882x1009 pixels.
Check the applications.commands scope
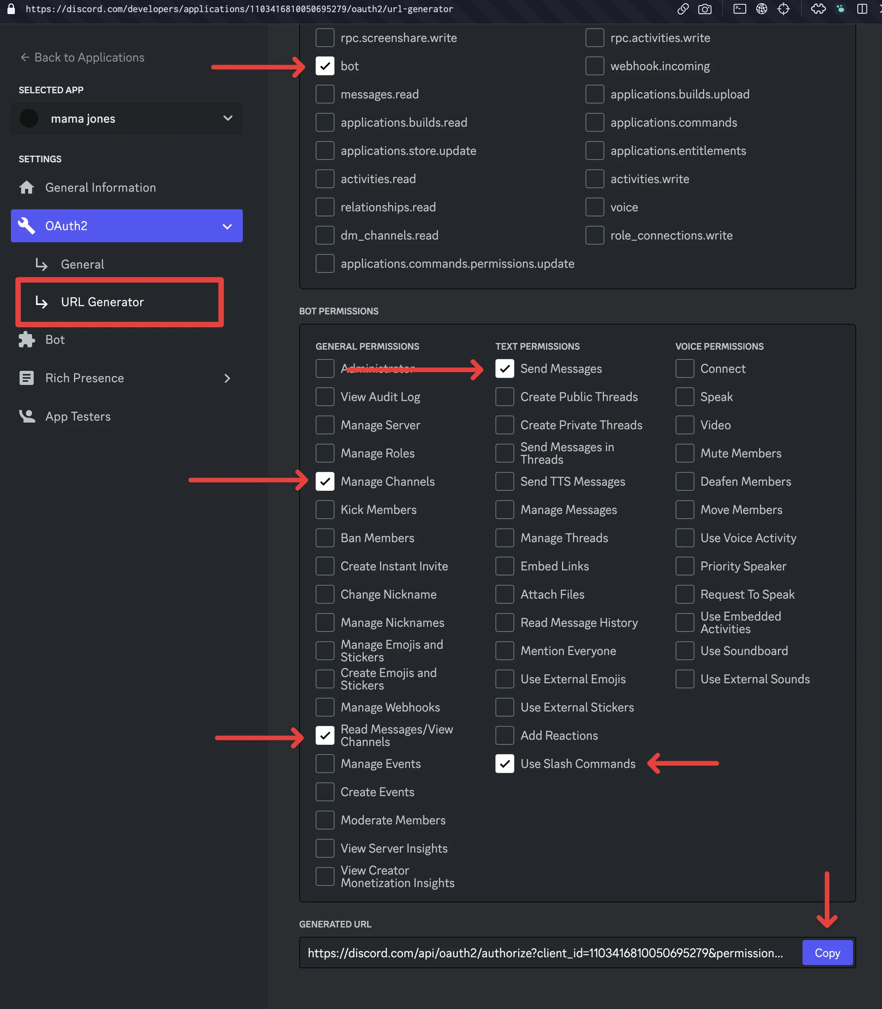coord(594,123)
